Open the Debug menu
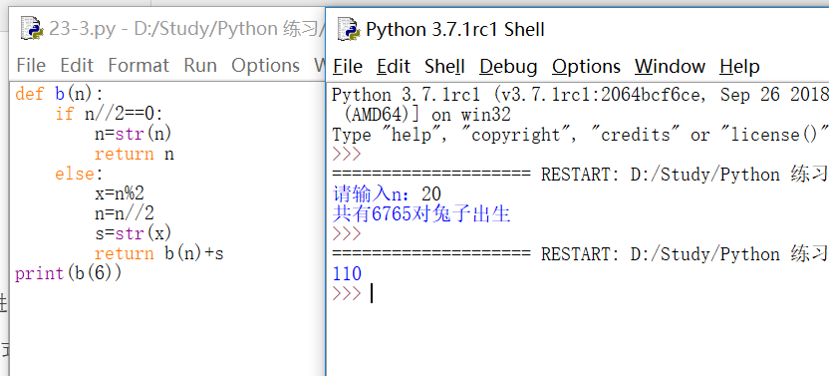The width and height of the screenshot is (829, 376). [x=508, y=66]
